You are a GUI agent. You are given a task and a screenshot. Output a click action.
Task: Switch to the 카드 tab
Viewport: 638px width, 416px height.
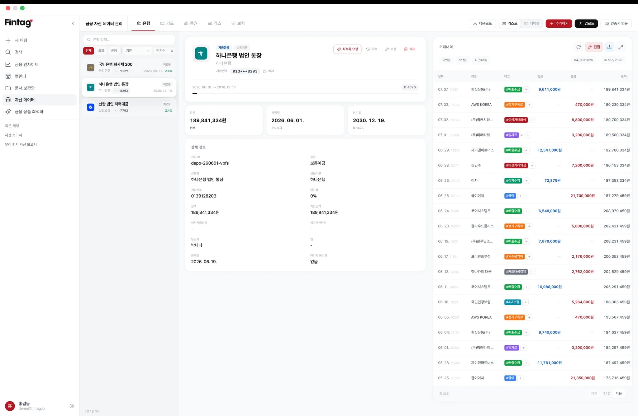pyautogui.click(x=167, y=23)
